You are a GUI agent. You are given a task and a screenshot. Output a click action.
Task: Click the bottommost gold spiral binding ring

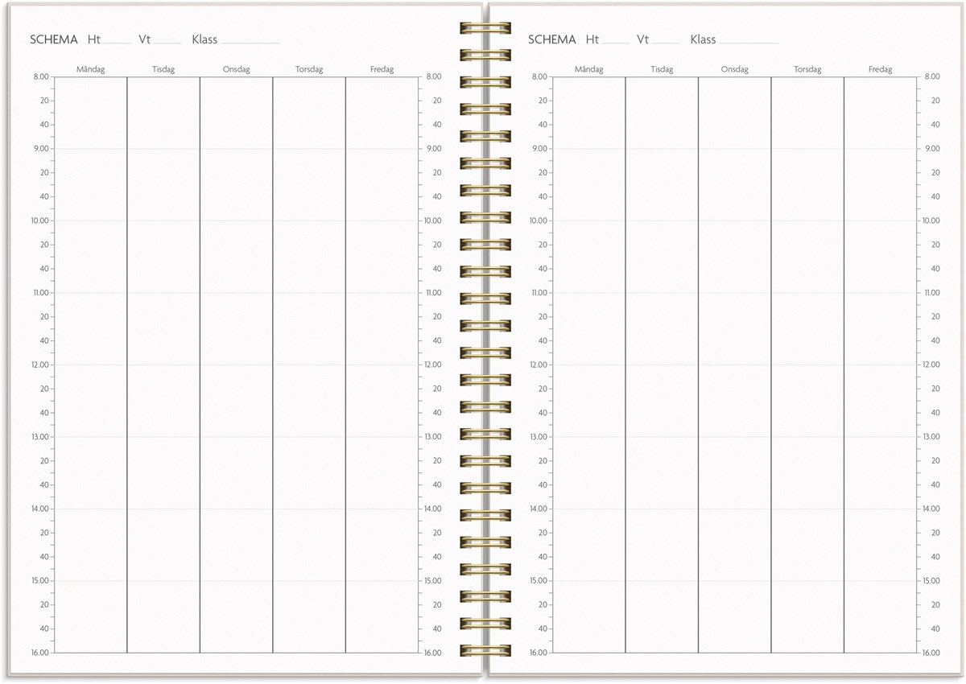point(485,650)
